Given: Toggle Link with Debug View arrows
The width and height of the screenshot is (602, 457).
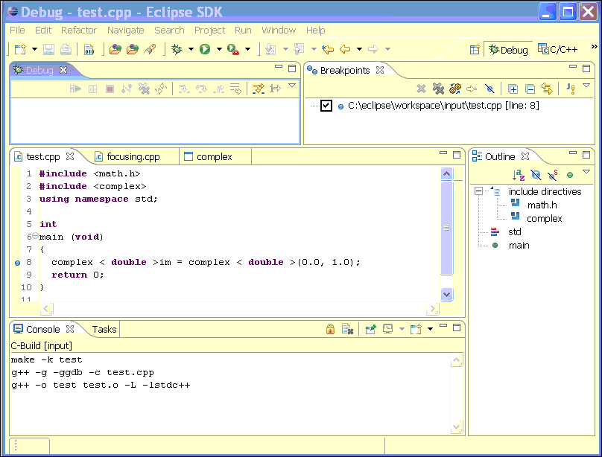Looking at the screenshot, I should (x=547, y=89).
